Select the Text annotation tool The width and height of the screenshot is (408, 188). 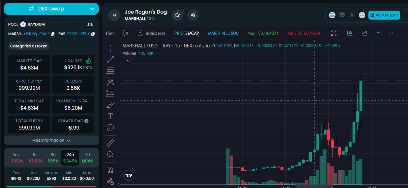tap(110, 116)
